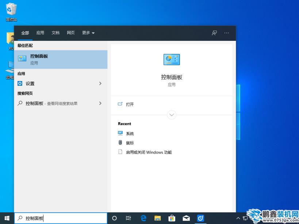Click the document icon beside Windows 功能

click(120, 152)
